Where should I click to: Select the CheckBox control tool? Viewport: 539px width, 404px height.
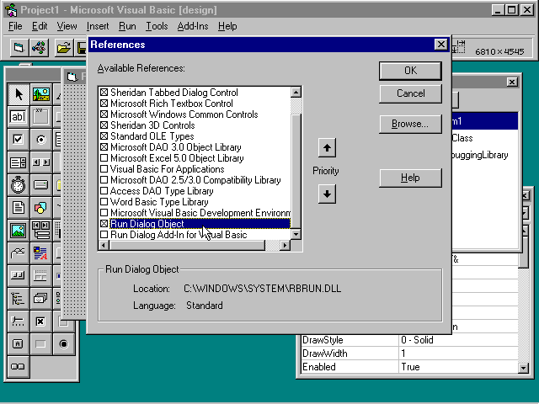18,140
